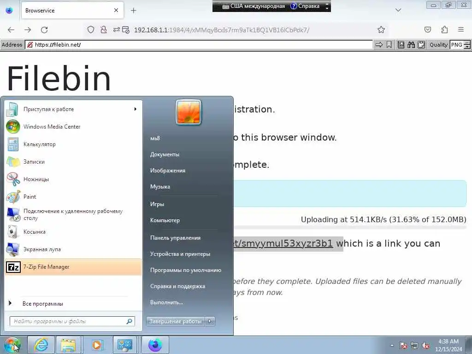Open Справка и поддержка

pos(177,286)
